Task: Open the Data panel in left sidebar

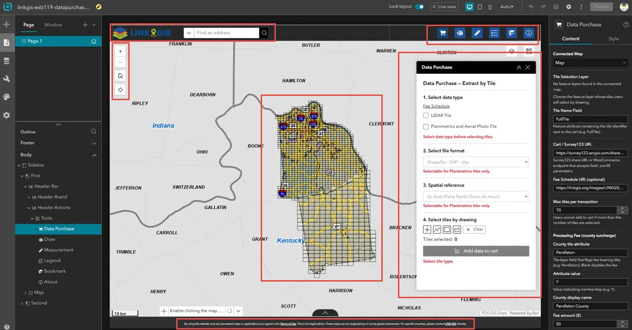Action: [x=7, y=61]
